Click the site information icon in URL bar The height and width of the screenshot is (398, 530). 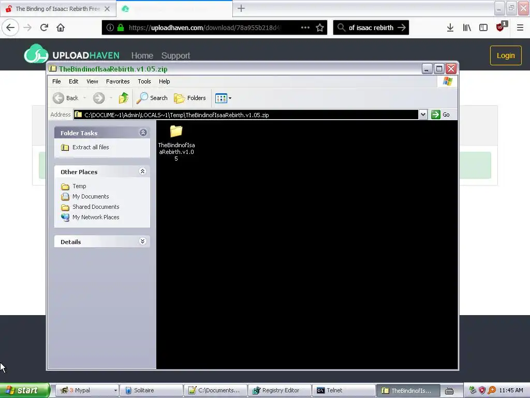coord(110,28)
